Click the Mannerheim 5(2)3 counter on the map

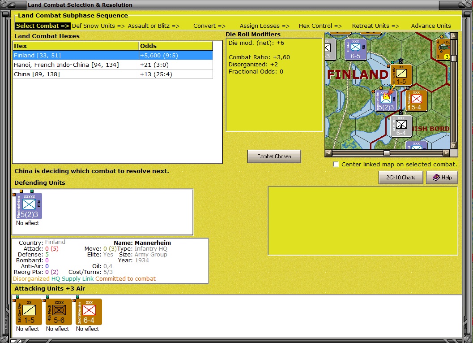[386, 100]
